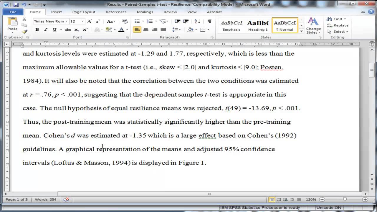Switch to Full Screen Reading view

click(x=279, y=199)
